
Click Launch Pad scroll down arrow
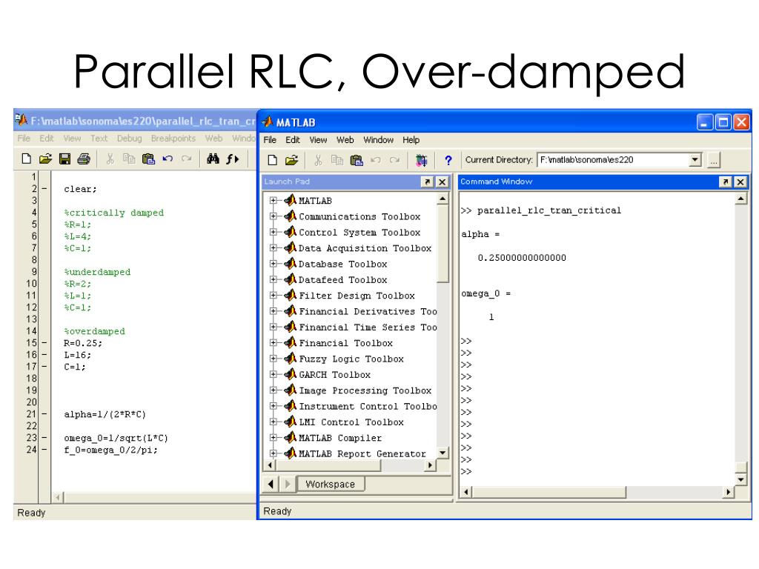click(443, 453)
